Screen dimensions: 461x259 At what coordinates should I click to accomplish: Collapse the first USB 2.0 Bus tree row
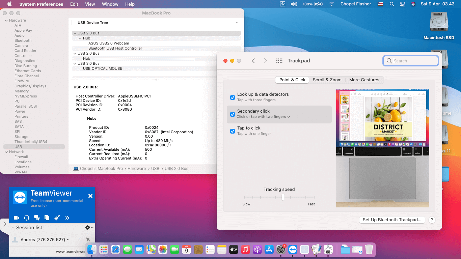[x=75, y=33]
